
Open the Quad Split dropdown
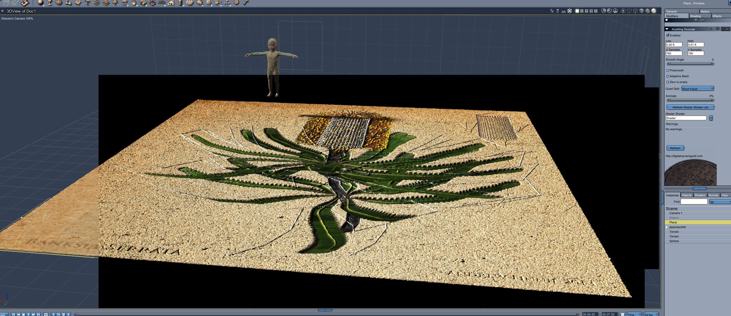pos(697,89)
